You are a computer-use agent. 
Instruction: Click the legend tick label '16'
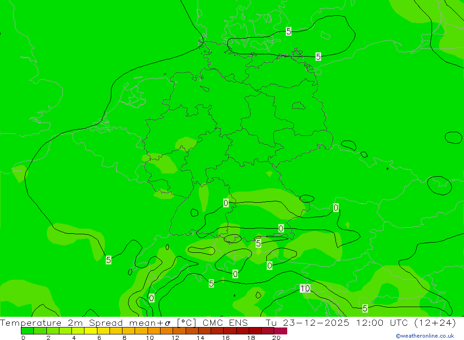(226, 338)
